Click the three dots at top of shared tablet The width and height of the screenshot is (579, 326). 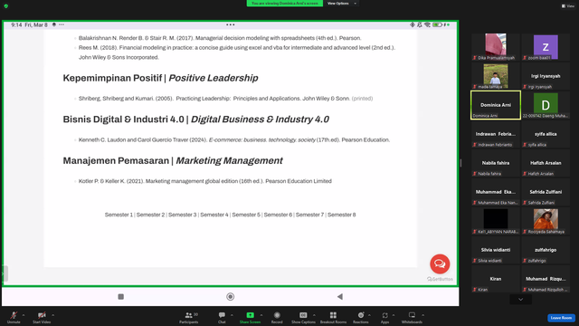231,24
